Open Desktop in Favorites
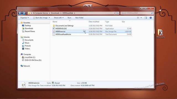Screen dimensions: 177x99 click(28, 26)
